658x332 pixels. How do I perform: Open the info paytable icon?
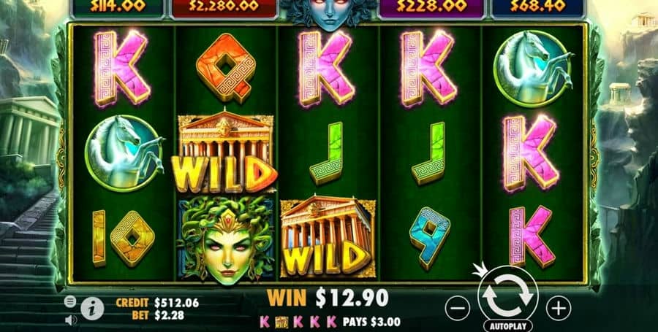92,309
